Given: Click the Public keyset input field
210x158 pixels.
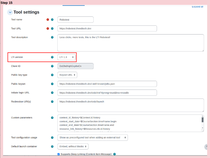Looking at the screenshot, I should pyautogui.click(x=107, y=84).
